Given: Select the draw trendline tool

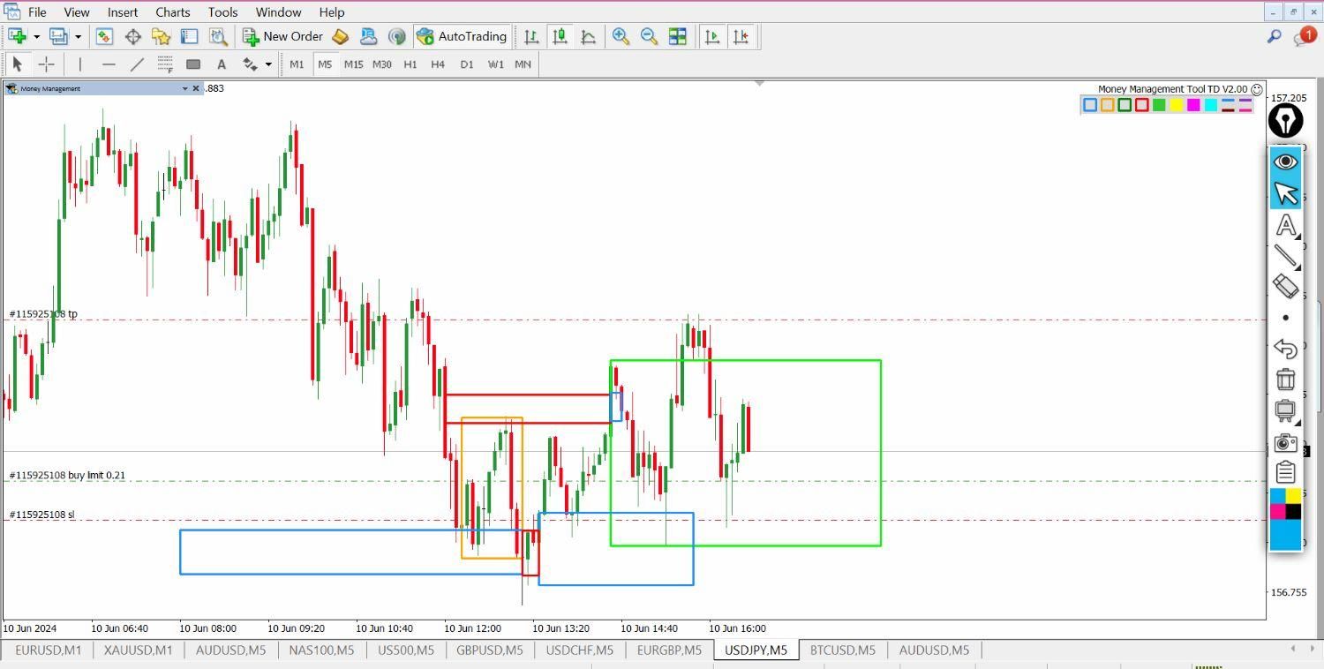Looking at the screenshot, I should coord(137,64).
